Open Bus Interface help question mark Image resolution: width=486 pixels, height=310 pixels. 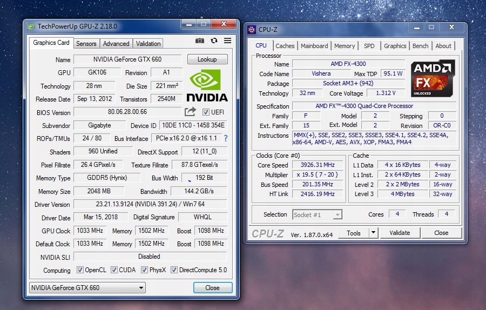(226, 138)
